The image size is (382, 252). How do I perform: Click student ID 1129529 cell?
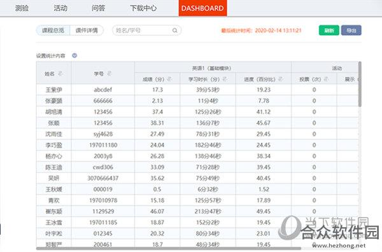pos(103,211)
